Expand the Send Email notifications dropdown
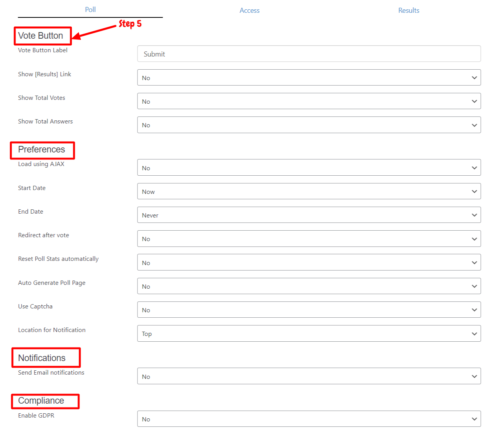This screenshot has height=440, width=491. pyautogui.click(x=309, y=376)
